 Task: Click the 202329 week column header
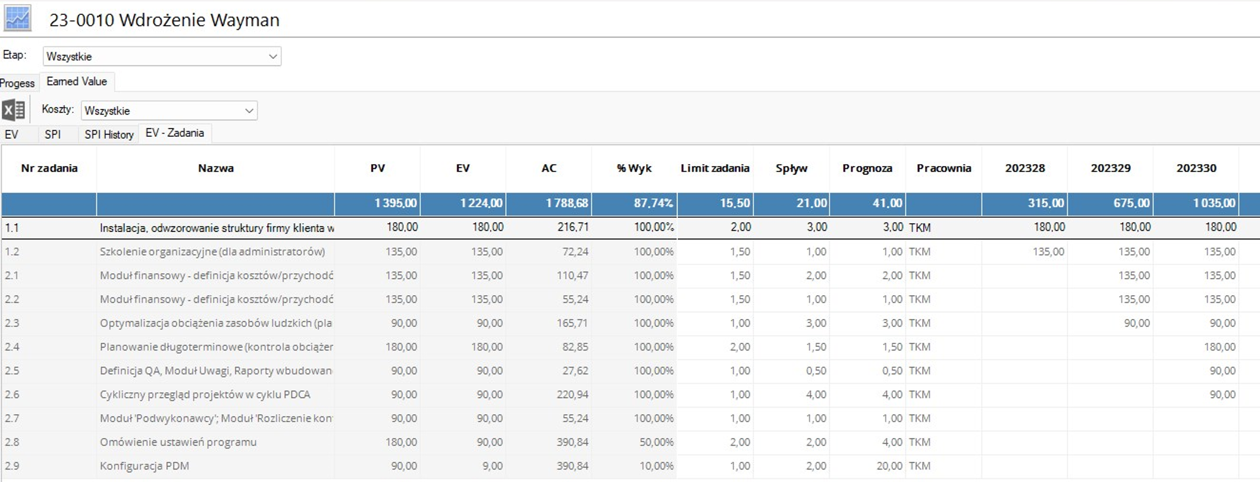pyautogui.click(x=1110, y=168)
